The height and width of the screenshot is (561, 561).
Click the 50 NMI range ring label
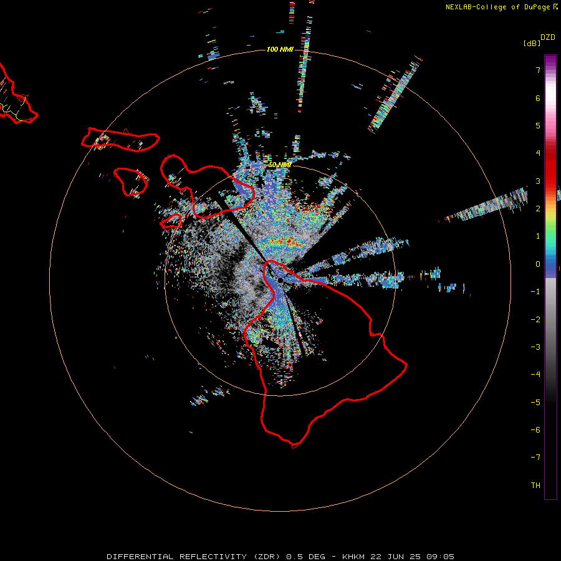[x=280, y=165]
